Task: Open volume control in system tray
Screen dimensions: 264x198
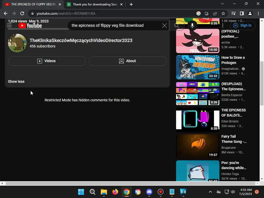Action: (233, 192)
